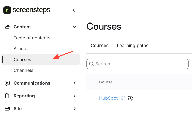This screenshot has width=192, height=113.
Task: Switch to the Learning paths tab
Action: (132, 46)
